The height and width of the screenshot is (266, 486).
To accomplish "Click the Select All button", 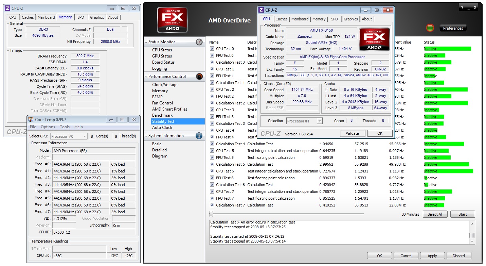I will pos(435,214).
